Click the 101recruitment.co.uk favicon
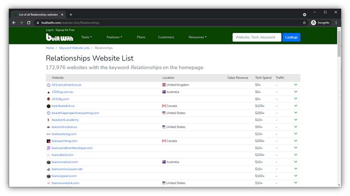The width and height of the screenshot is (350, 196). pyautogui.click(x=48, y=85)
